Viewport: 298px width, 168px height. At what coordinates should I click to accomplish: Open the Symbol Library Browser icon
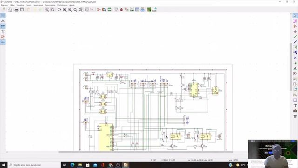point(104,9)
